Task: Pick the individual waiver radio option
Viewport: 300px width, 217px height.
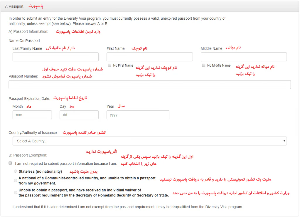Action: click(x=15, y=193)
